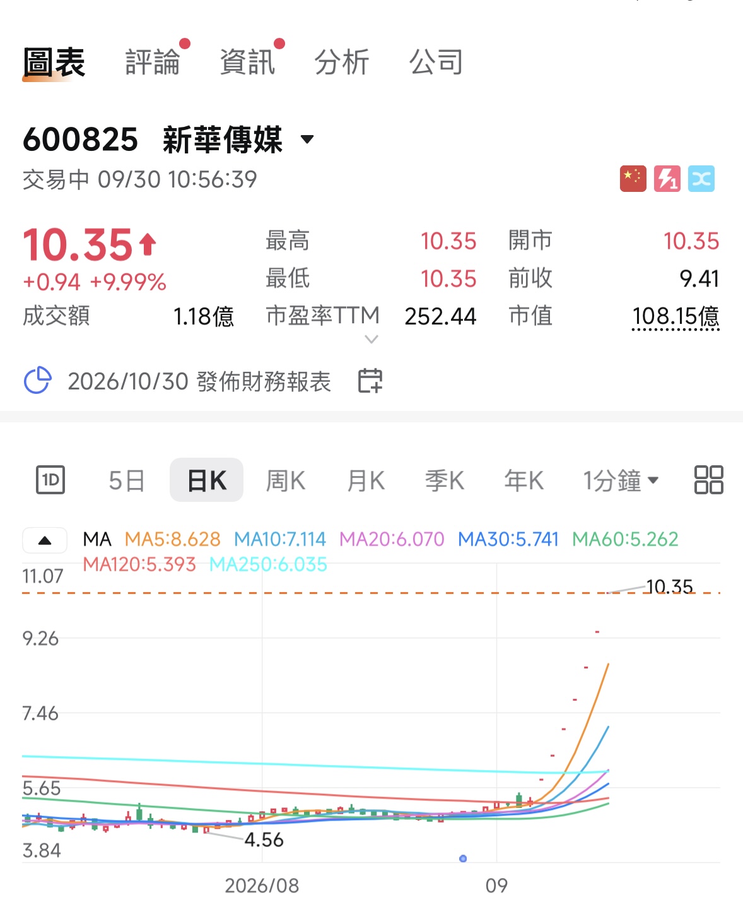Select the 1D intraday chart icon
The height and width of the screenshot is (921, 743).
coord(50,480)
